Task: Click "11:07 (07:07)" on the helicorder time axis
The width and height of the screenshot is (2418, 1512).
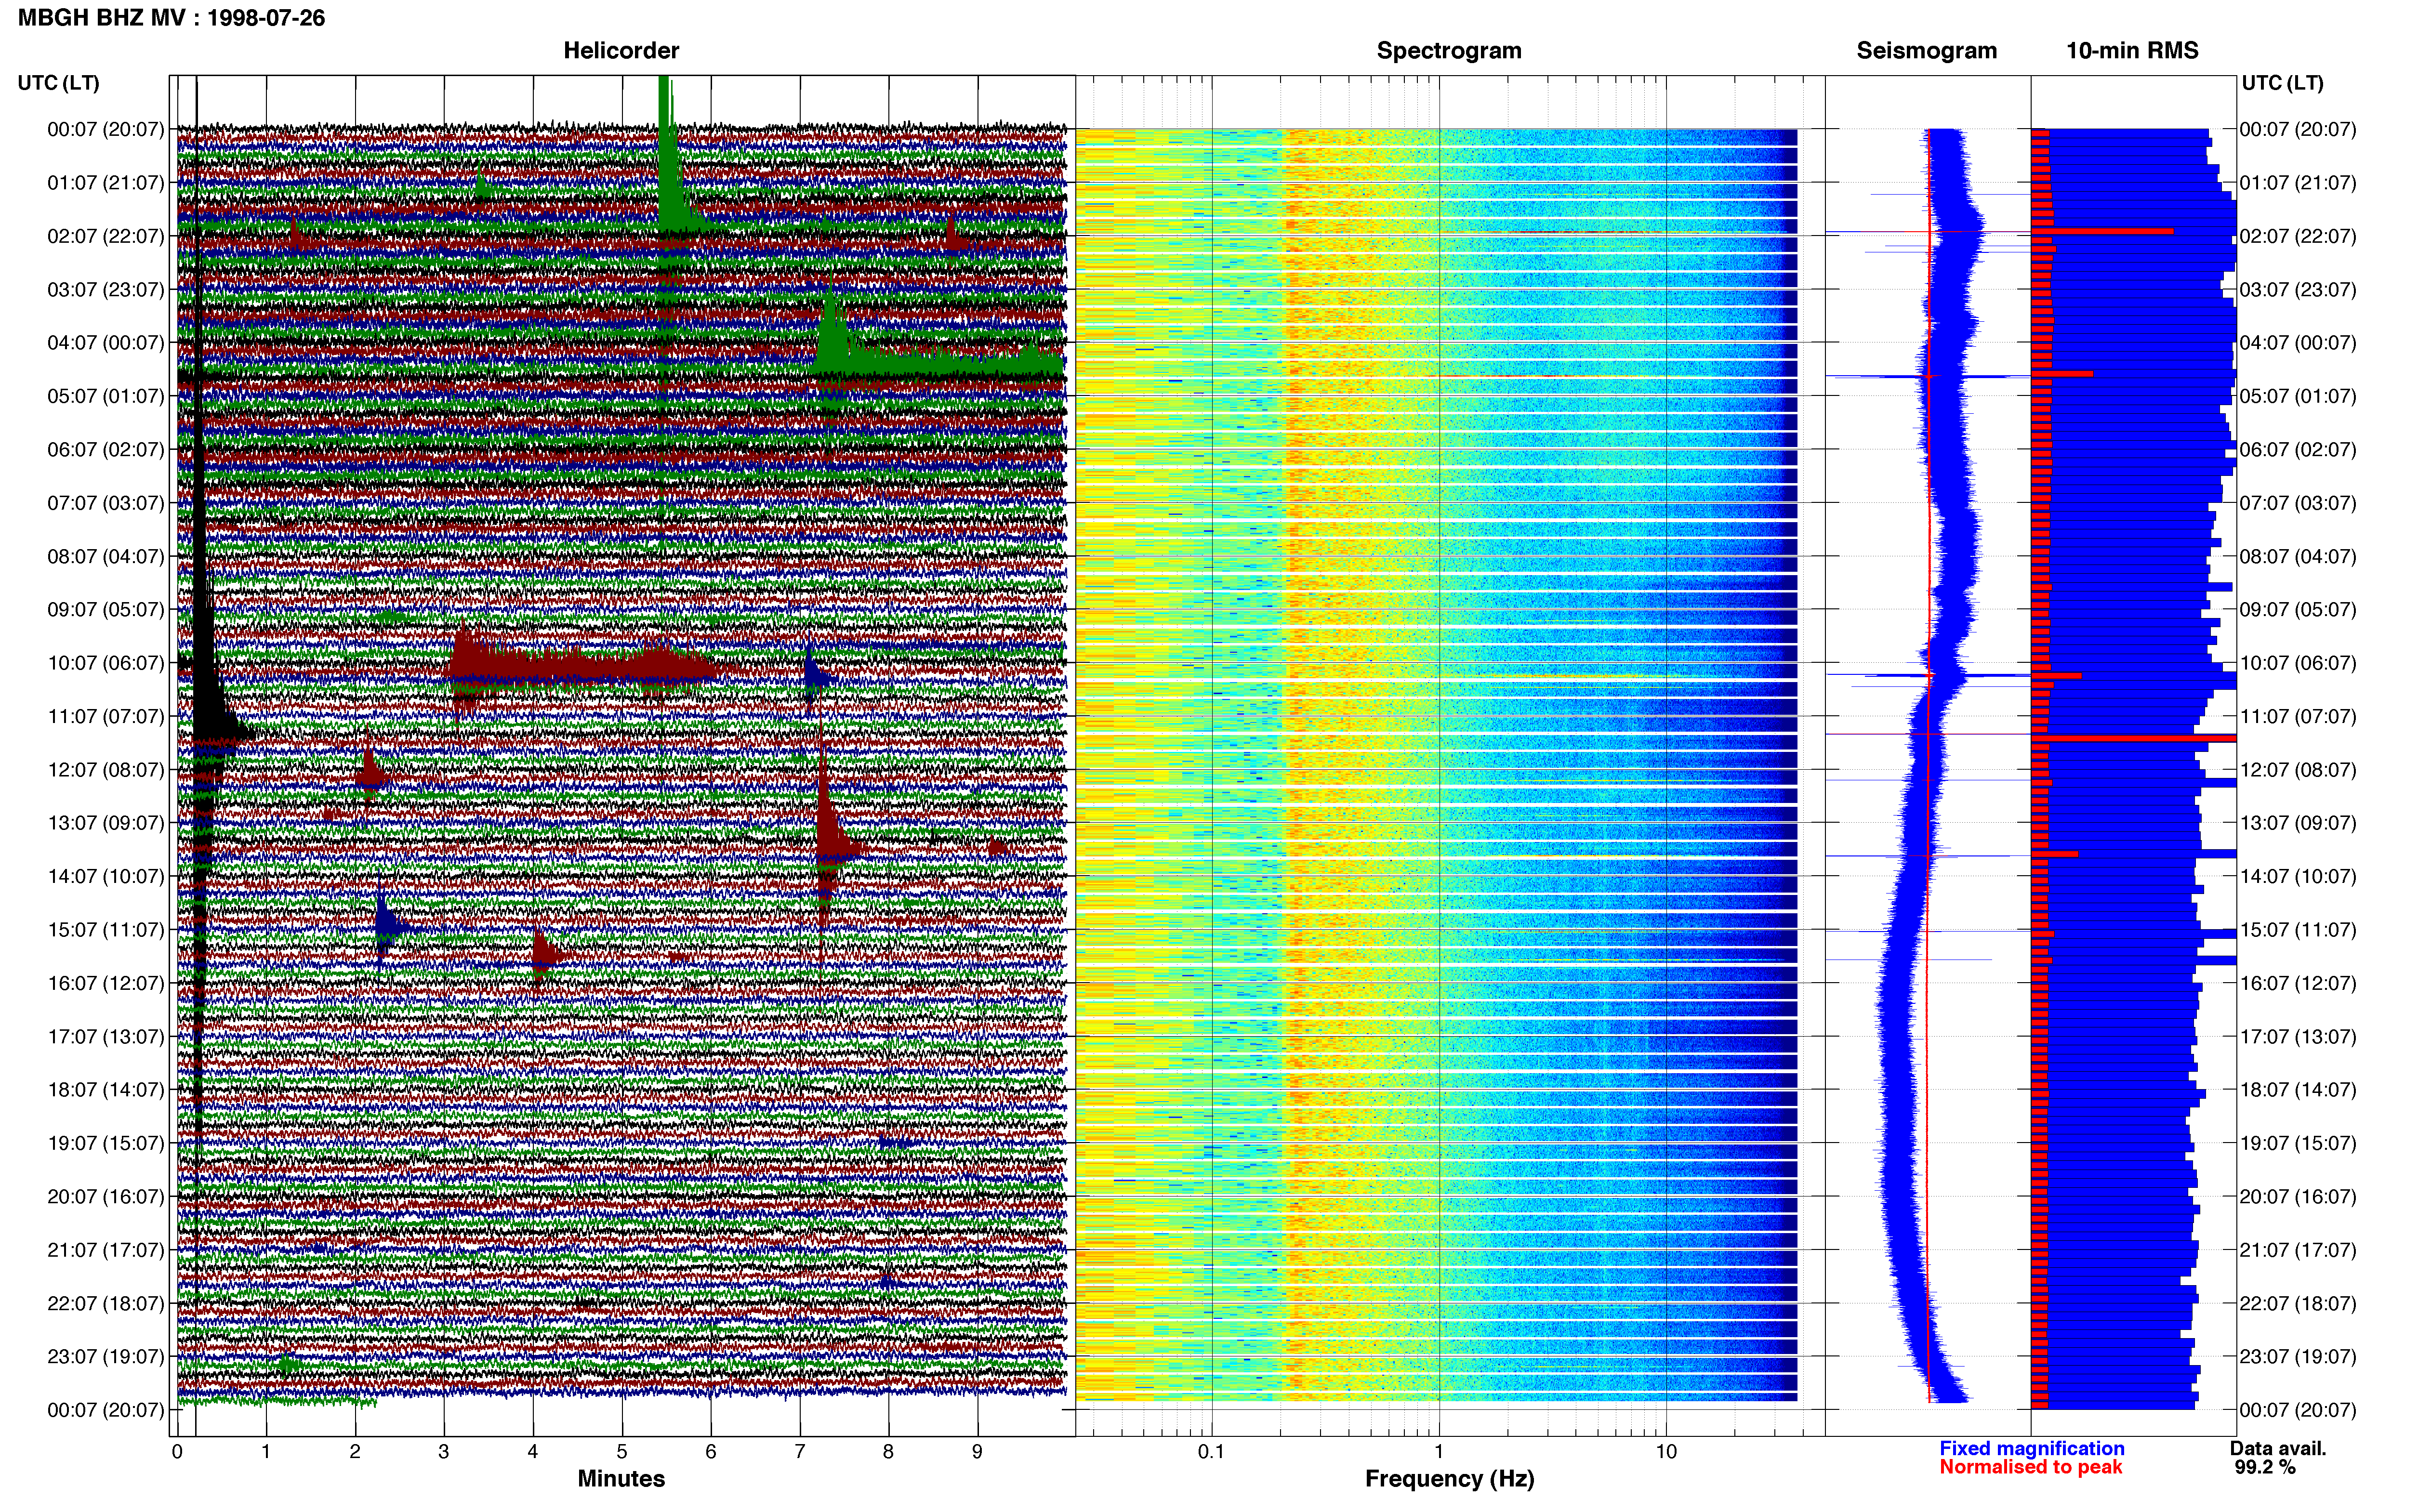Action: [105, 716]
